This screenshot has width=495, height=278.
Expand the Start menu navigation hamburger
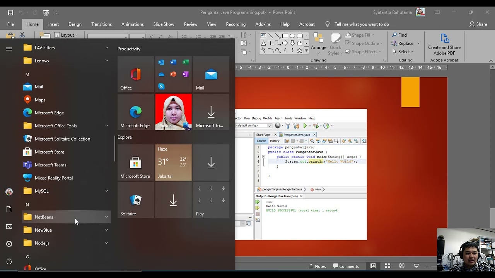click(x=9, y=49)
